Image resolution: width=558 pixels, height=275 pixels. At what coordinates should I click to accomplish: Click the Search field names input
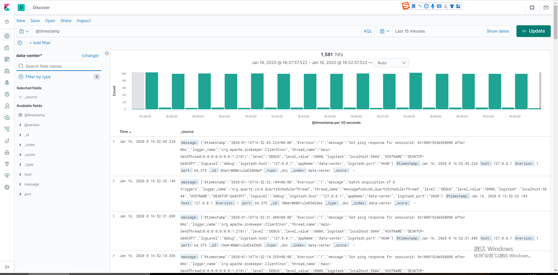click(x=59, y=66)
